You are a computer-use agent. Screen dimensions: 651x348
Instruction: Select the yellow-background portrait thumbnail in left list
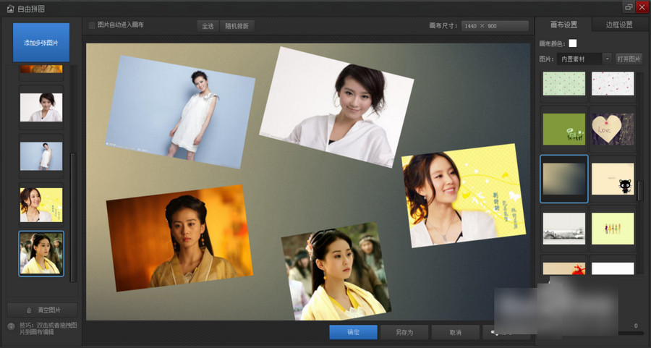[x=41, y=205]
